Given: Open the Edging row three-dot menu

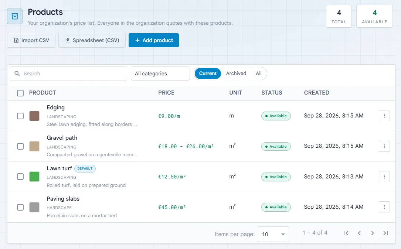Looking at the screenshot, I should coord(384,116).
